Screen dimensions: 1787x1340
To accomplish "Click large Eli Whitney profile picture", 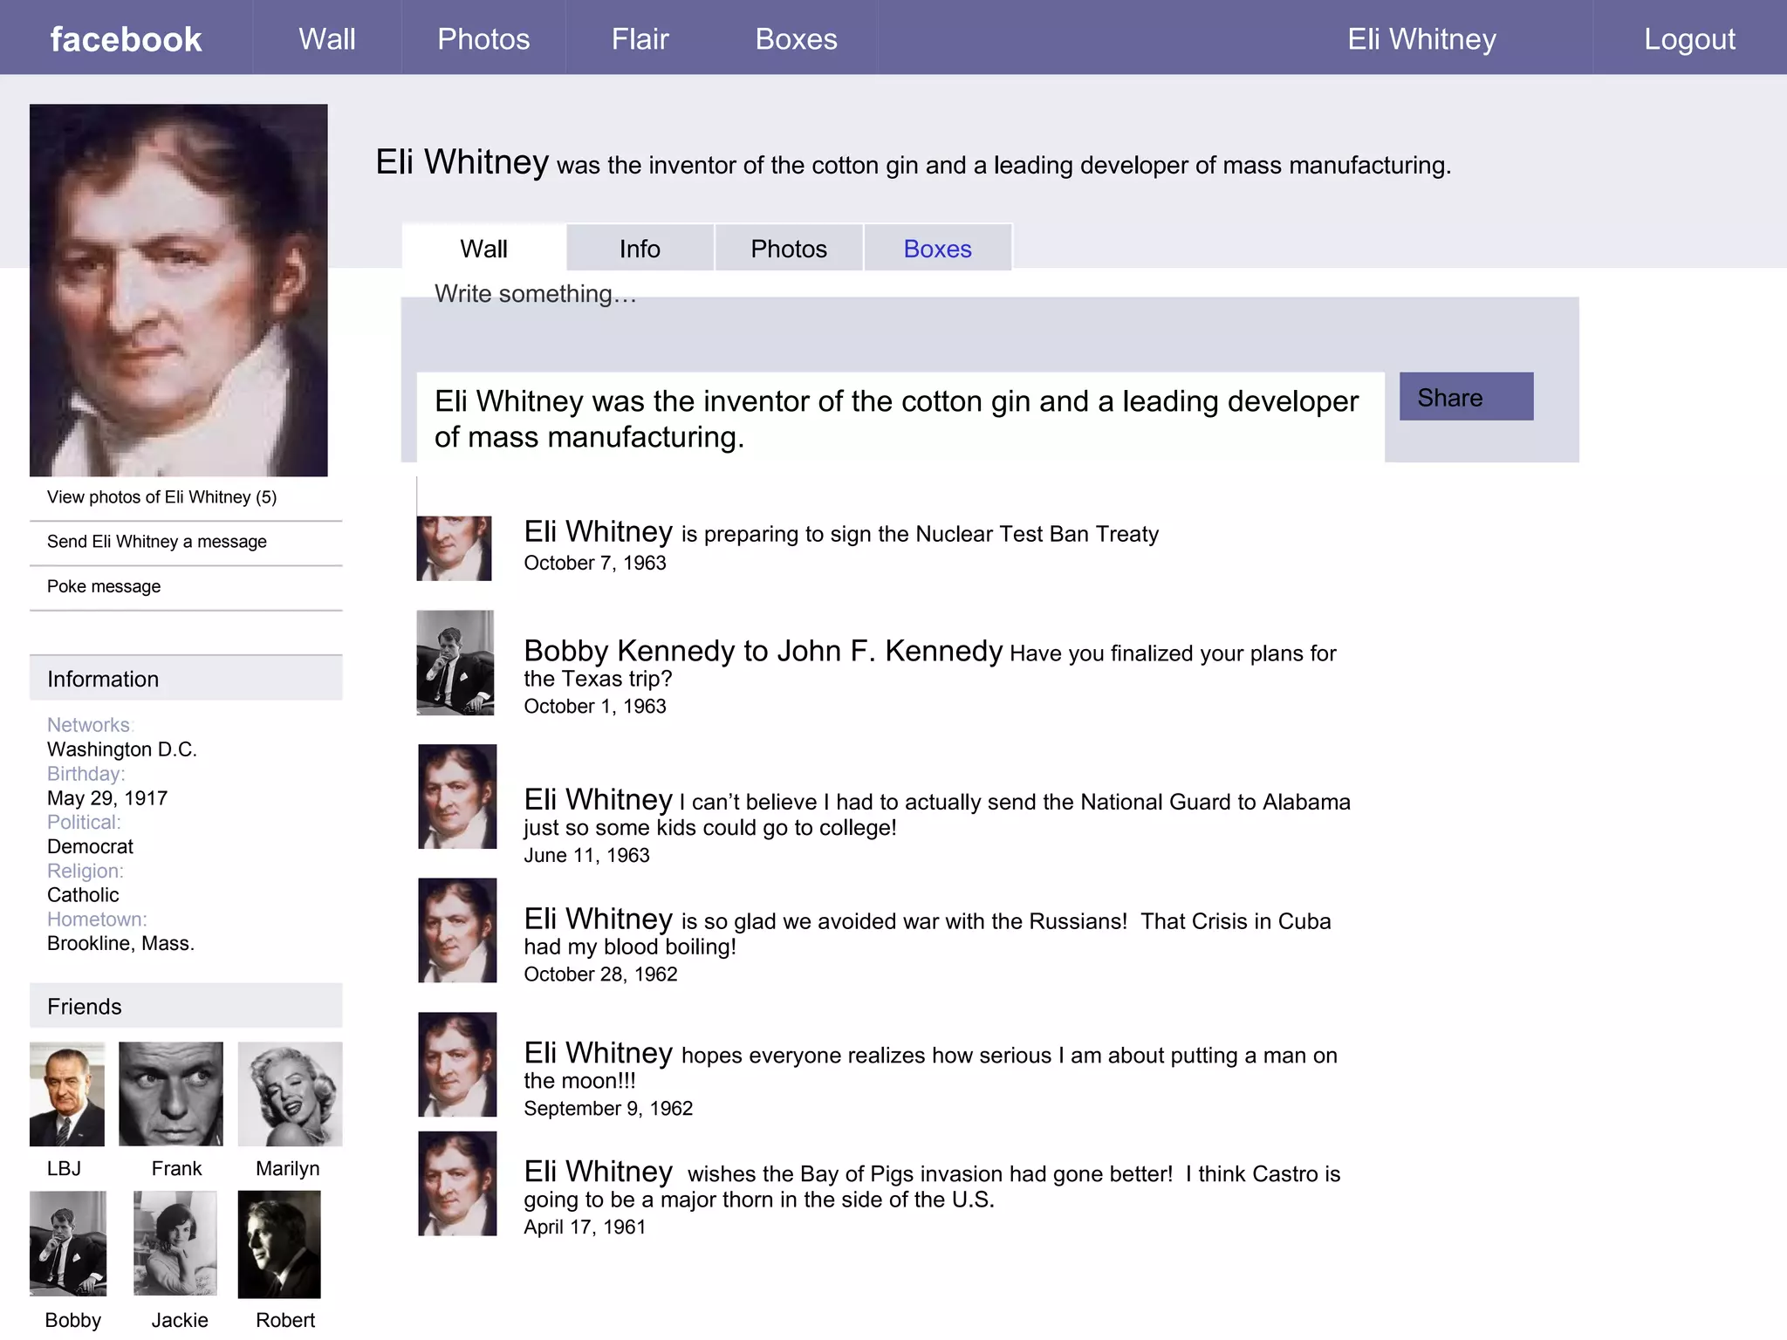I will click(179, 290).
